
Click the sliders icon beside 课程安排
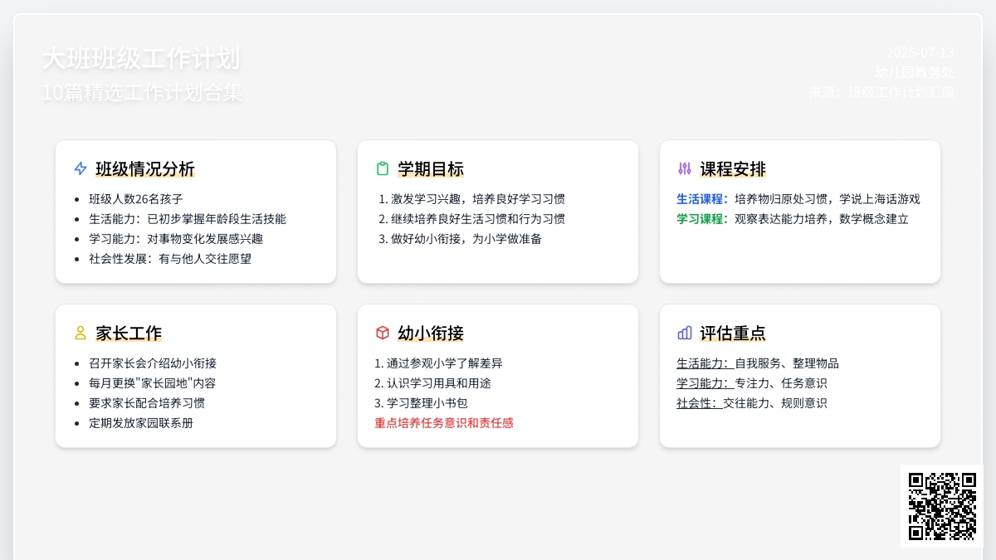(x=685, y=169)
